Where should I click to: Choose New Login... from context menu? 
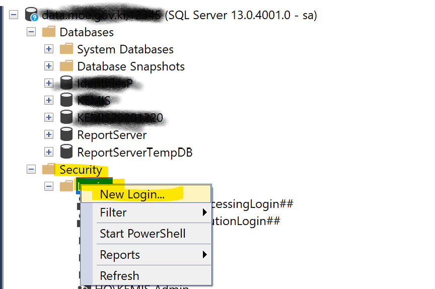[x=132, y=194]
